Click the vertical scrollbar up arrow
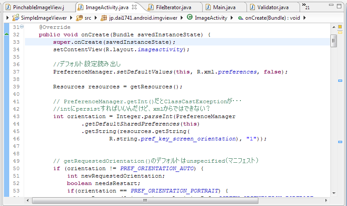 [334, 27]
